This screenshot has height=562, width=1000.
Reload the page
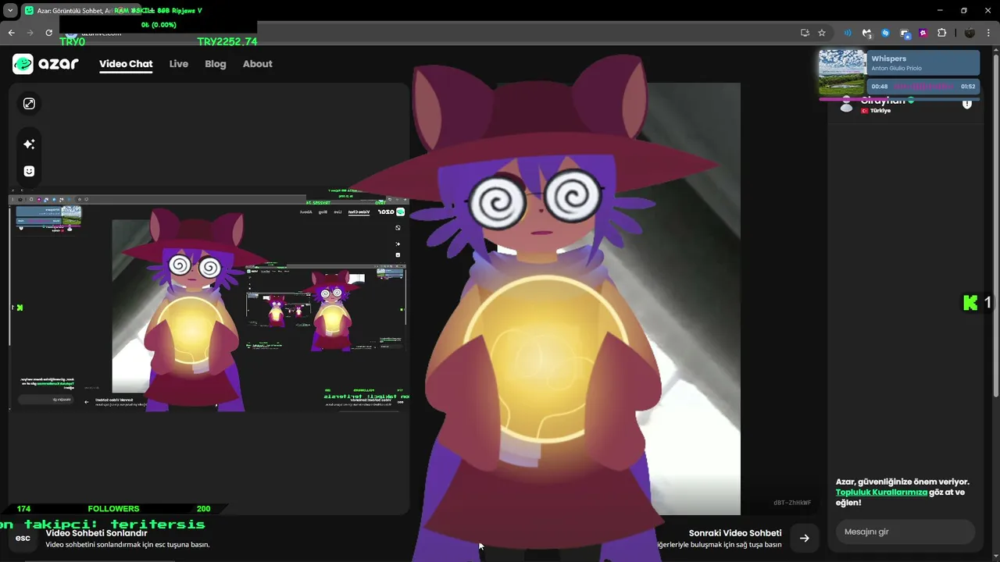tap(48, 33)
